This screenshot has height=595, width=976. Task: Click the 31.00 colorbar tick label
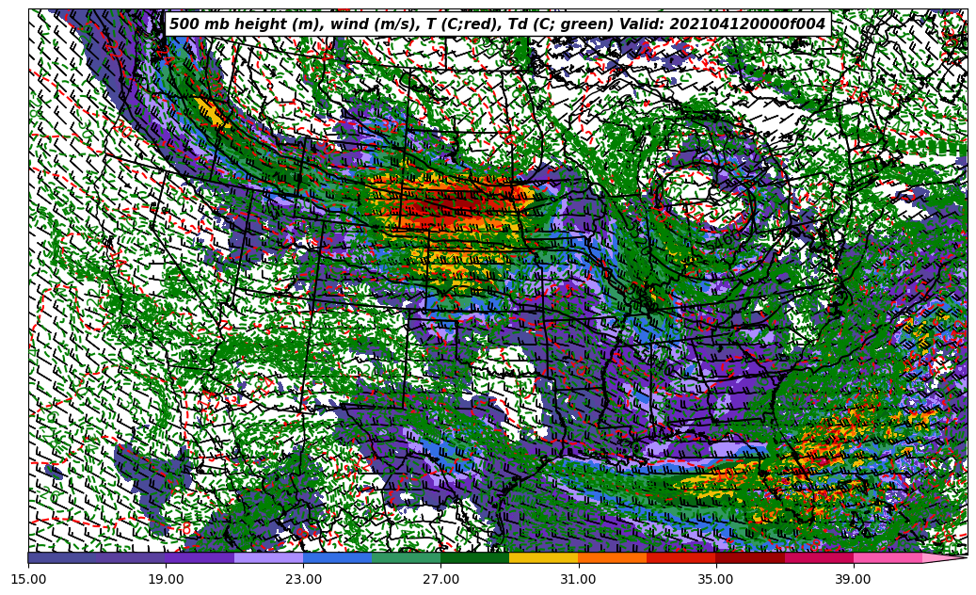(578, 579)
